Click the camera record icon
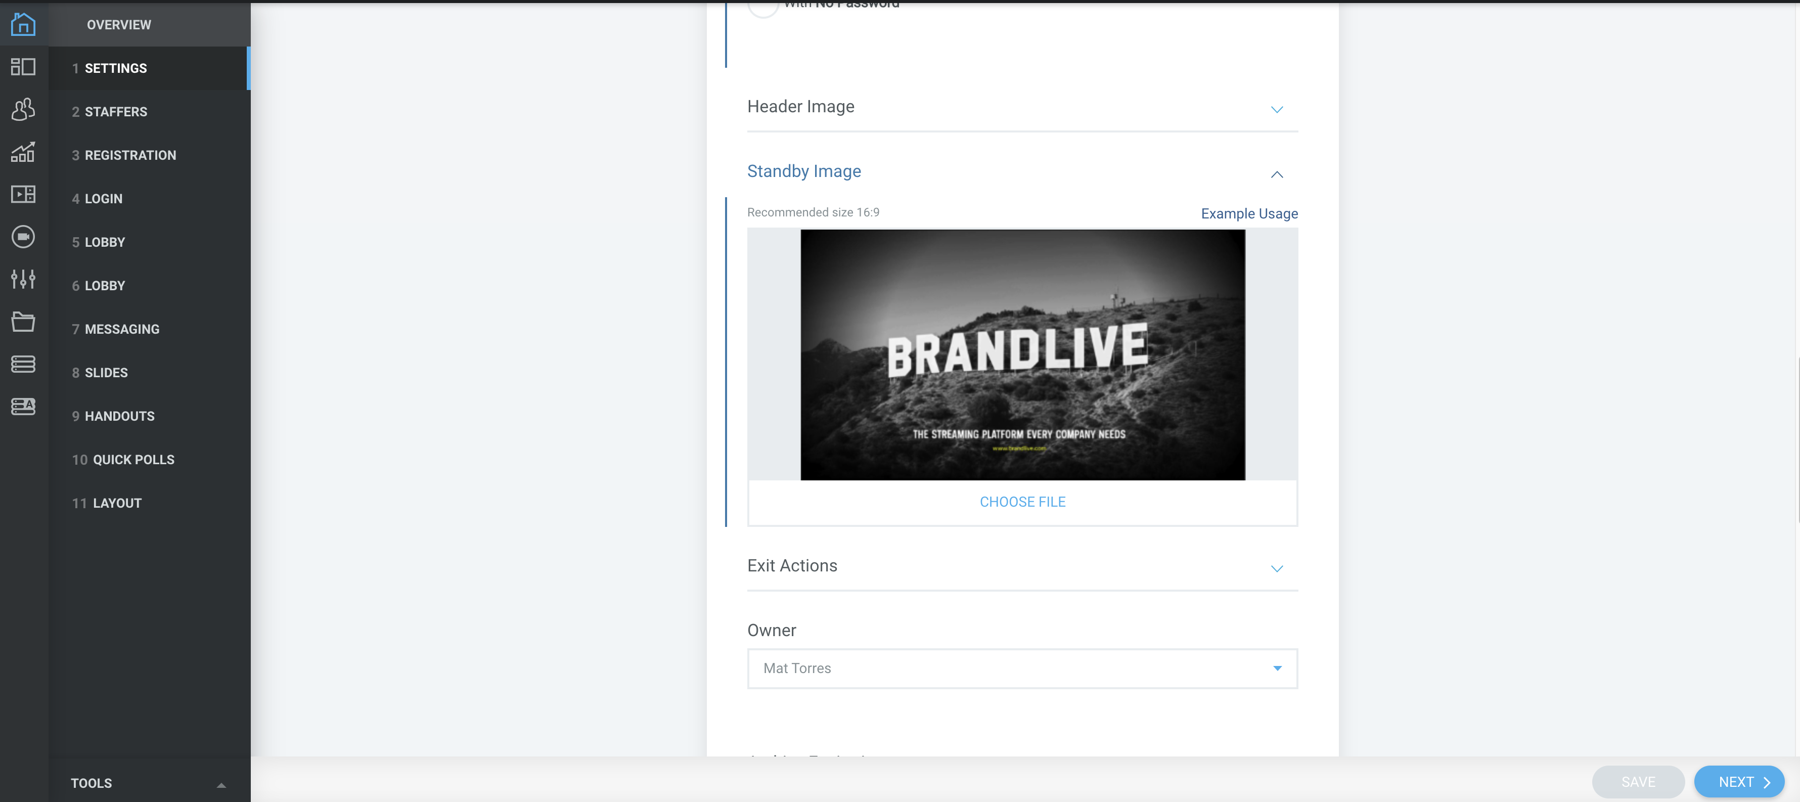The height and width of the screenshot is (802, 1800). tap(23, 237)
